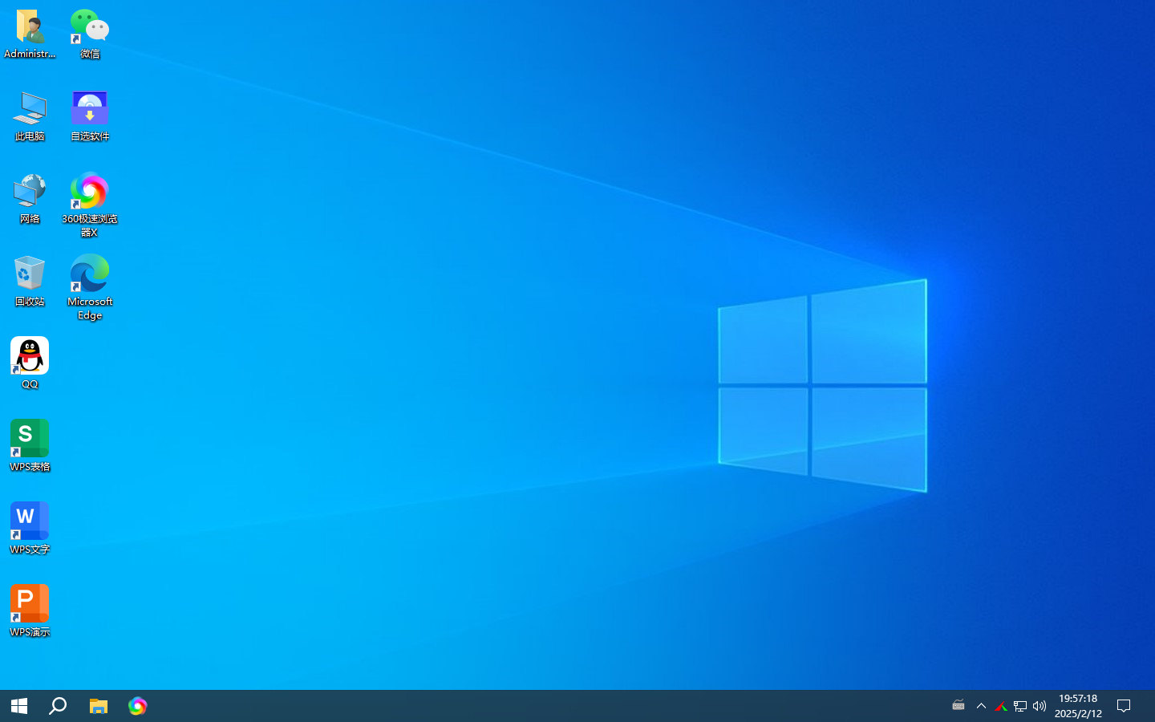Select the 网络 (Network) desktop icon

[x=30, y=200]
